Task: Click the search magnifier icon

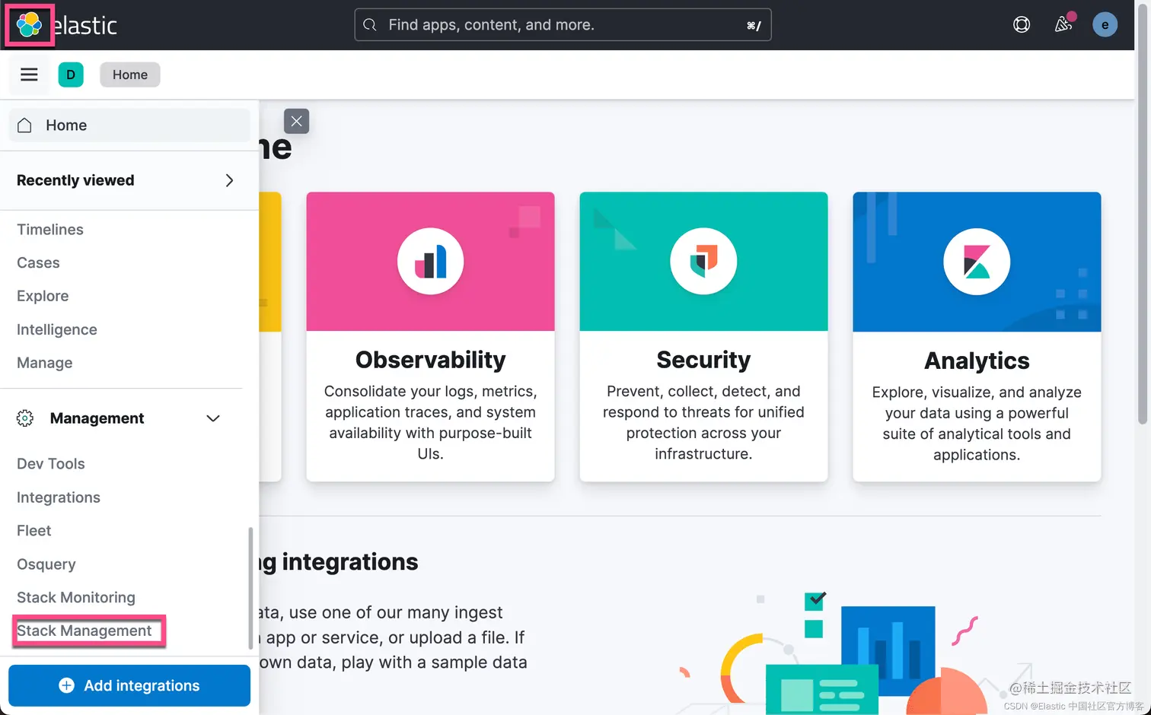Action: click(370, 25)
